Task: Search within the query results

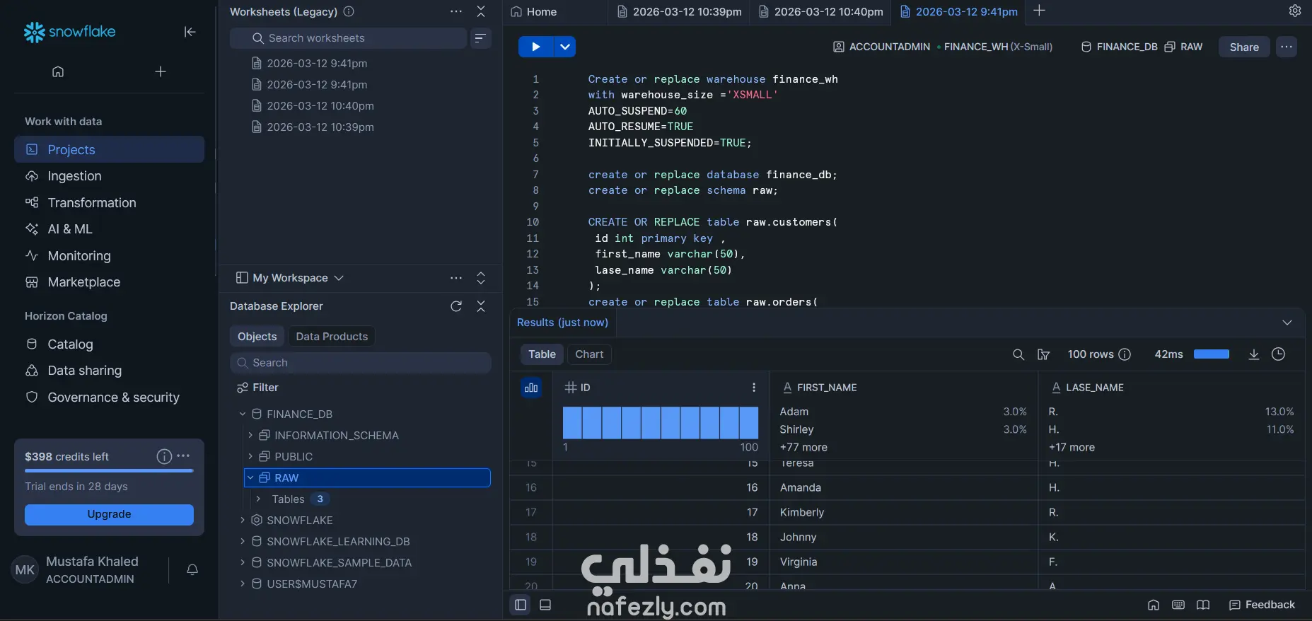Action: (x=1018, y=354)
